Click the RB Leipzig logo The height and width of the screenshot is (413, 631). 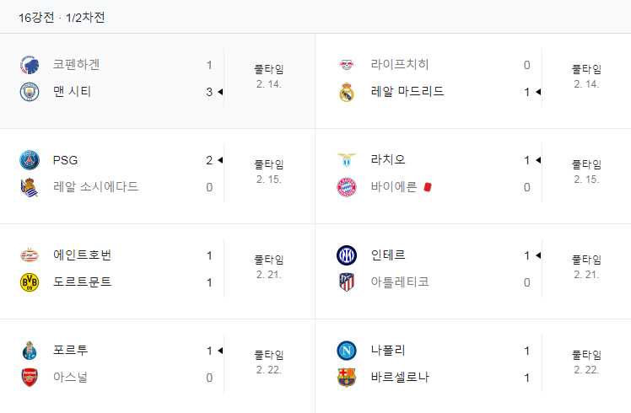coord(347,65)
